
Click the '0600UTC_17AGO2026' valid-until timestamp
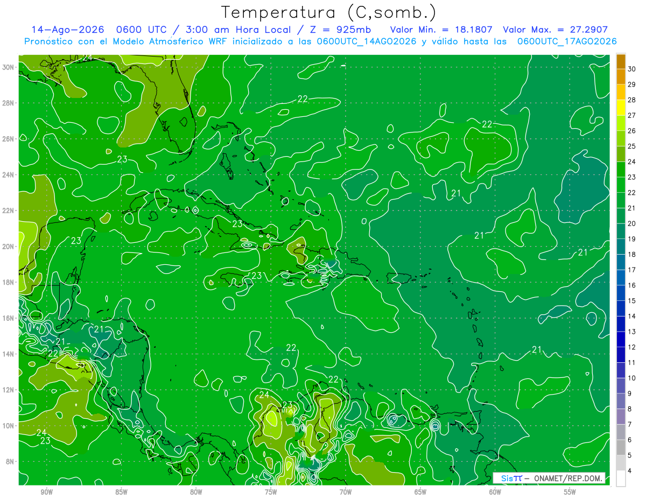(567, 41)
